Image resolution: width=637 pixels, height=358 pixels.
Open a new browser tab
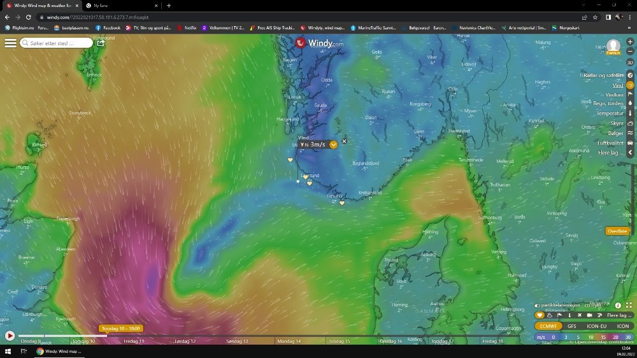(169, 6)
